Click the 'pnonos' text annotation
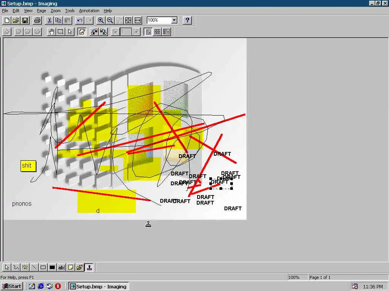Image resolution: width=389 pixels, height=291 pixels. (22, 204)
